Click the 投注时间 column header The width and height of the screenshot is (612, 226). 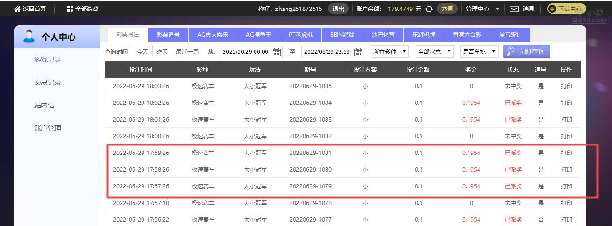point(141,70)
